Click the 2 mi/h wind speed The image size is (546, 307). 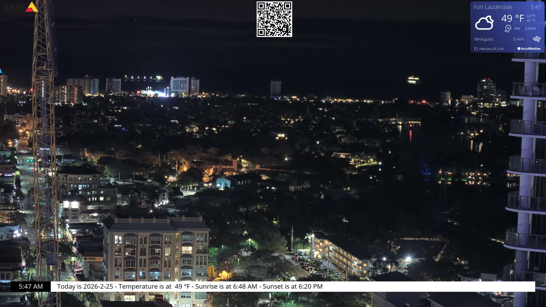[530, 29]
